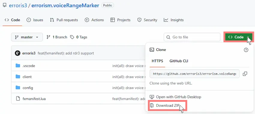Click the Clone terminal icon
The width and height of the screenshot is (255, 114).
[152, 50]
